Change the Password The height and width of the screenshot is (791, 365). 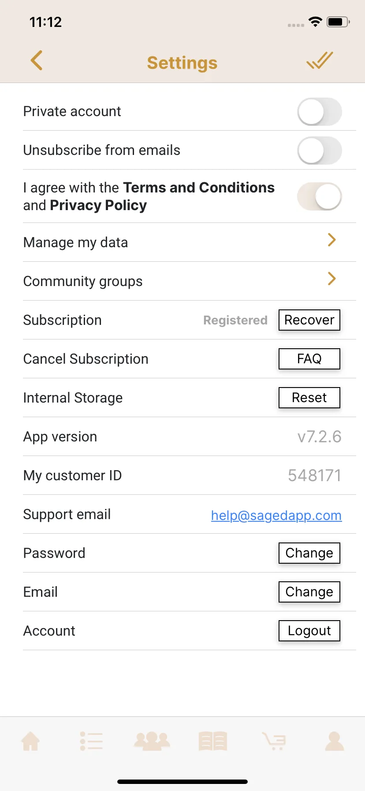coord(309,553)
